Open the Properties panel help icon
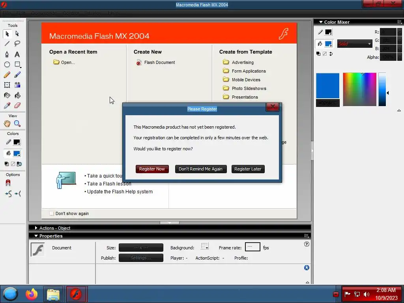 click(x=306, y=244)
